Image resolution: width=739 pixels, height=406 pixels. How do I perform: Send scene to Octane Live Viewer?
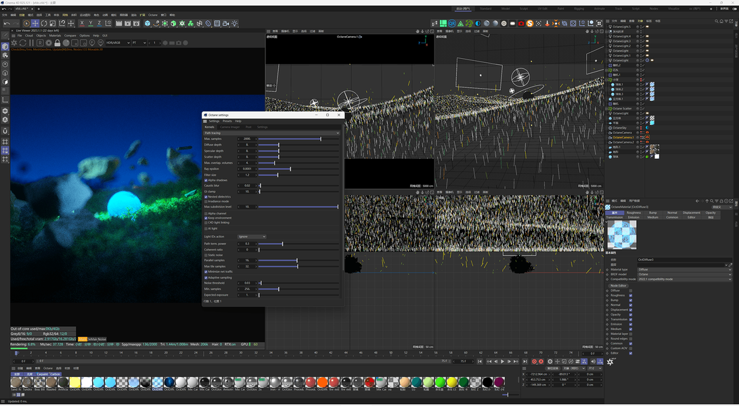pos(14,43)
